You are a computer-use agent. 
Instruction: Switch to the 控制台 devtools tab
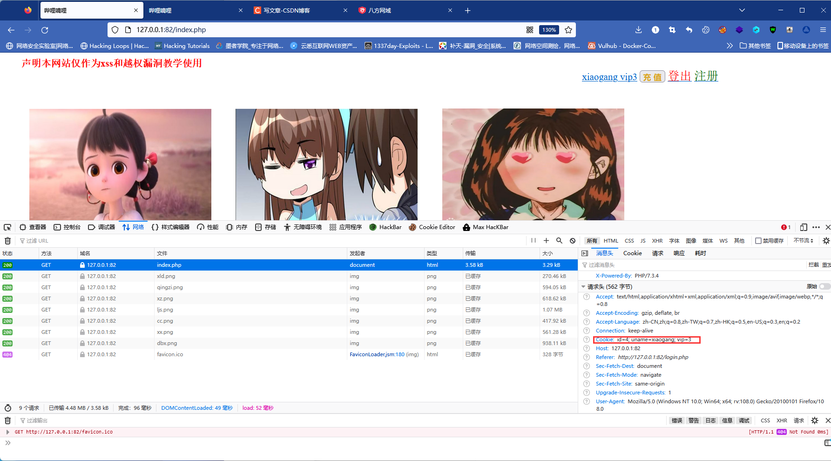pyautogui.click(x=67, y=227)
